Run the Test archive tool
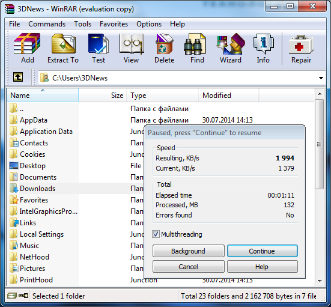Image resolution: width=331 pixels, height=307 pixels. tap(99, 48)
